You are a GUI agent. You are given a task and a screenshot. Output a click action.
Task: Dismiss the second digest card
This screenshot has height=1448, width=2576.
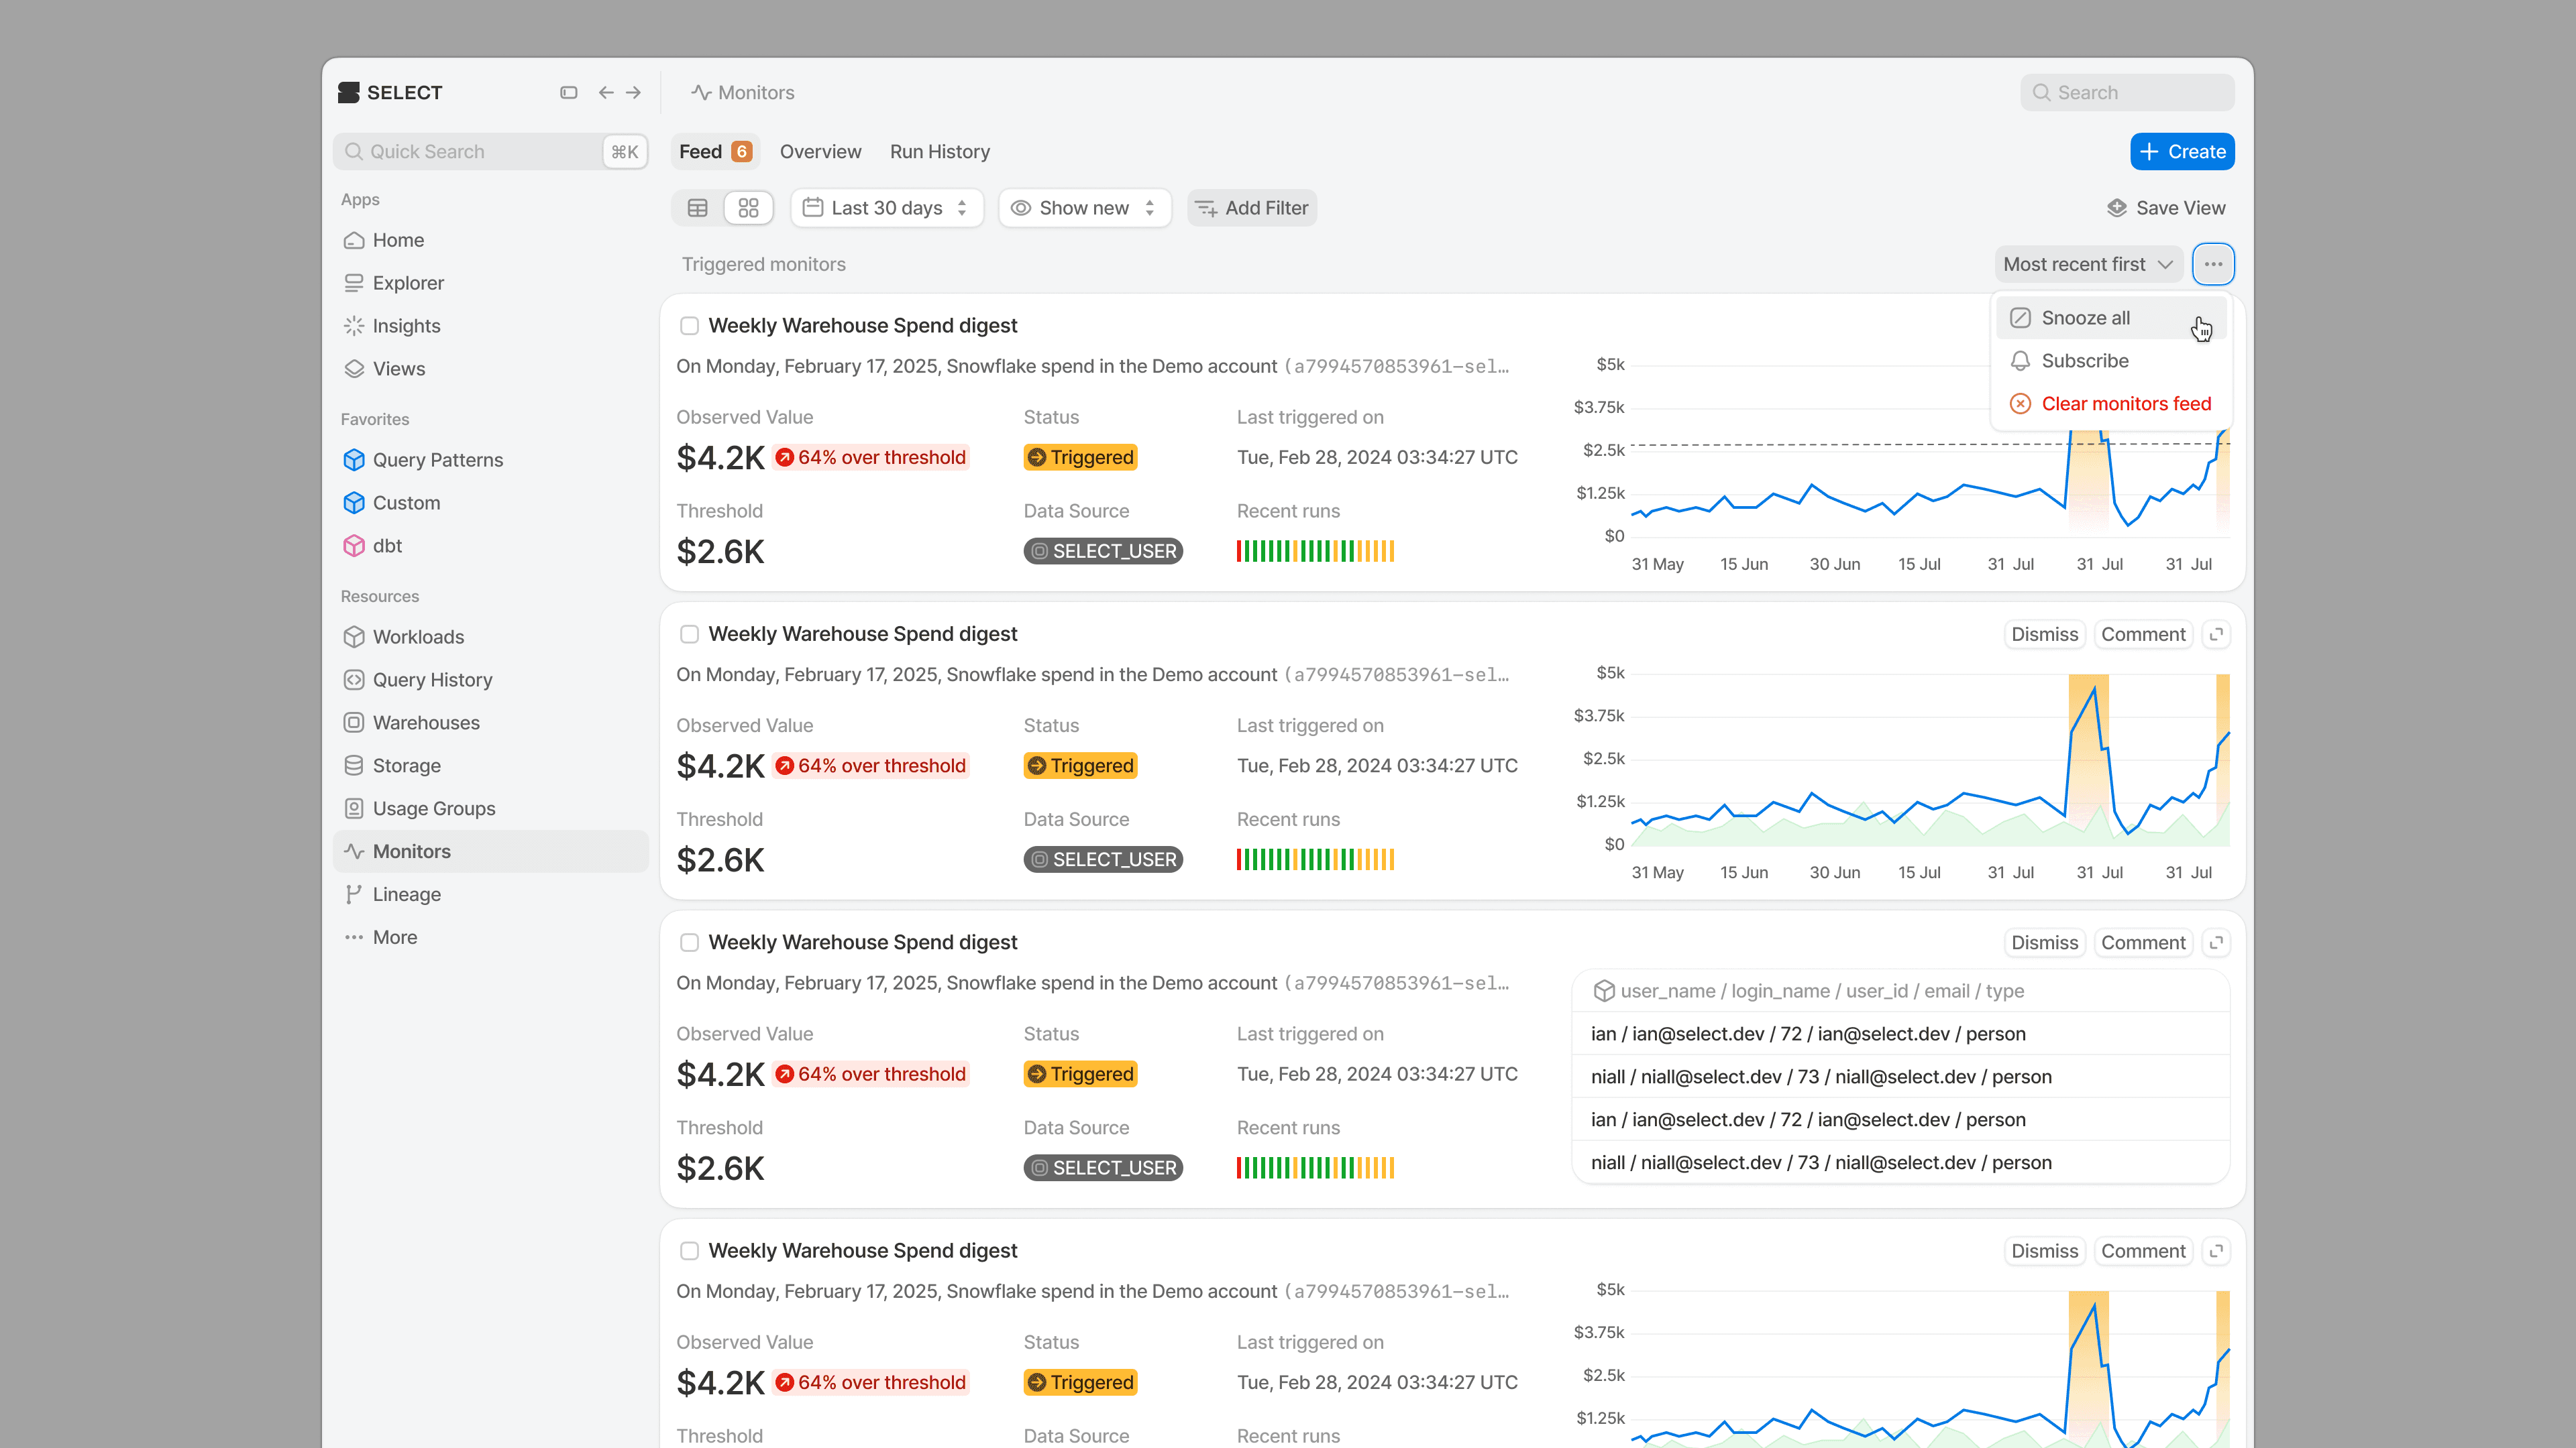pos(2044,635)
